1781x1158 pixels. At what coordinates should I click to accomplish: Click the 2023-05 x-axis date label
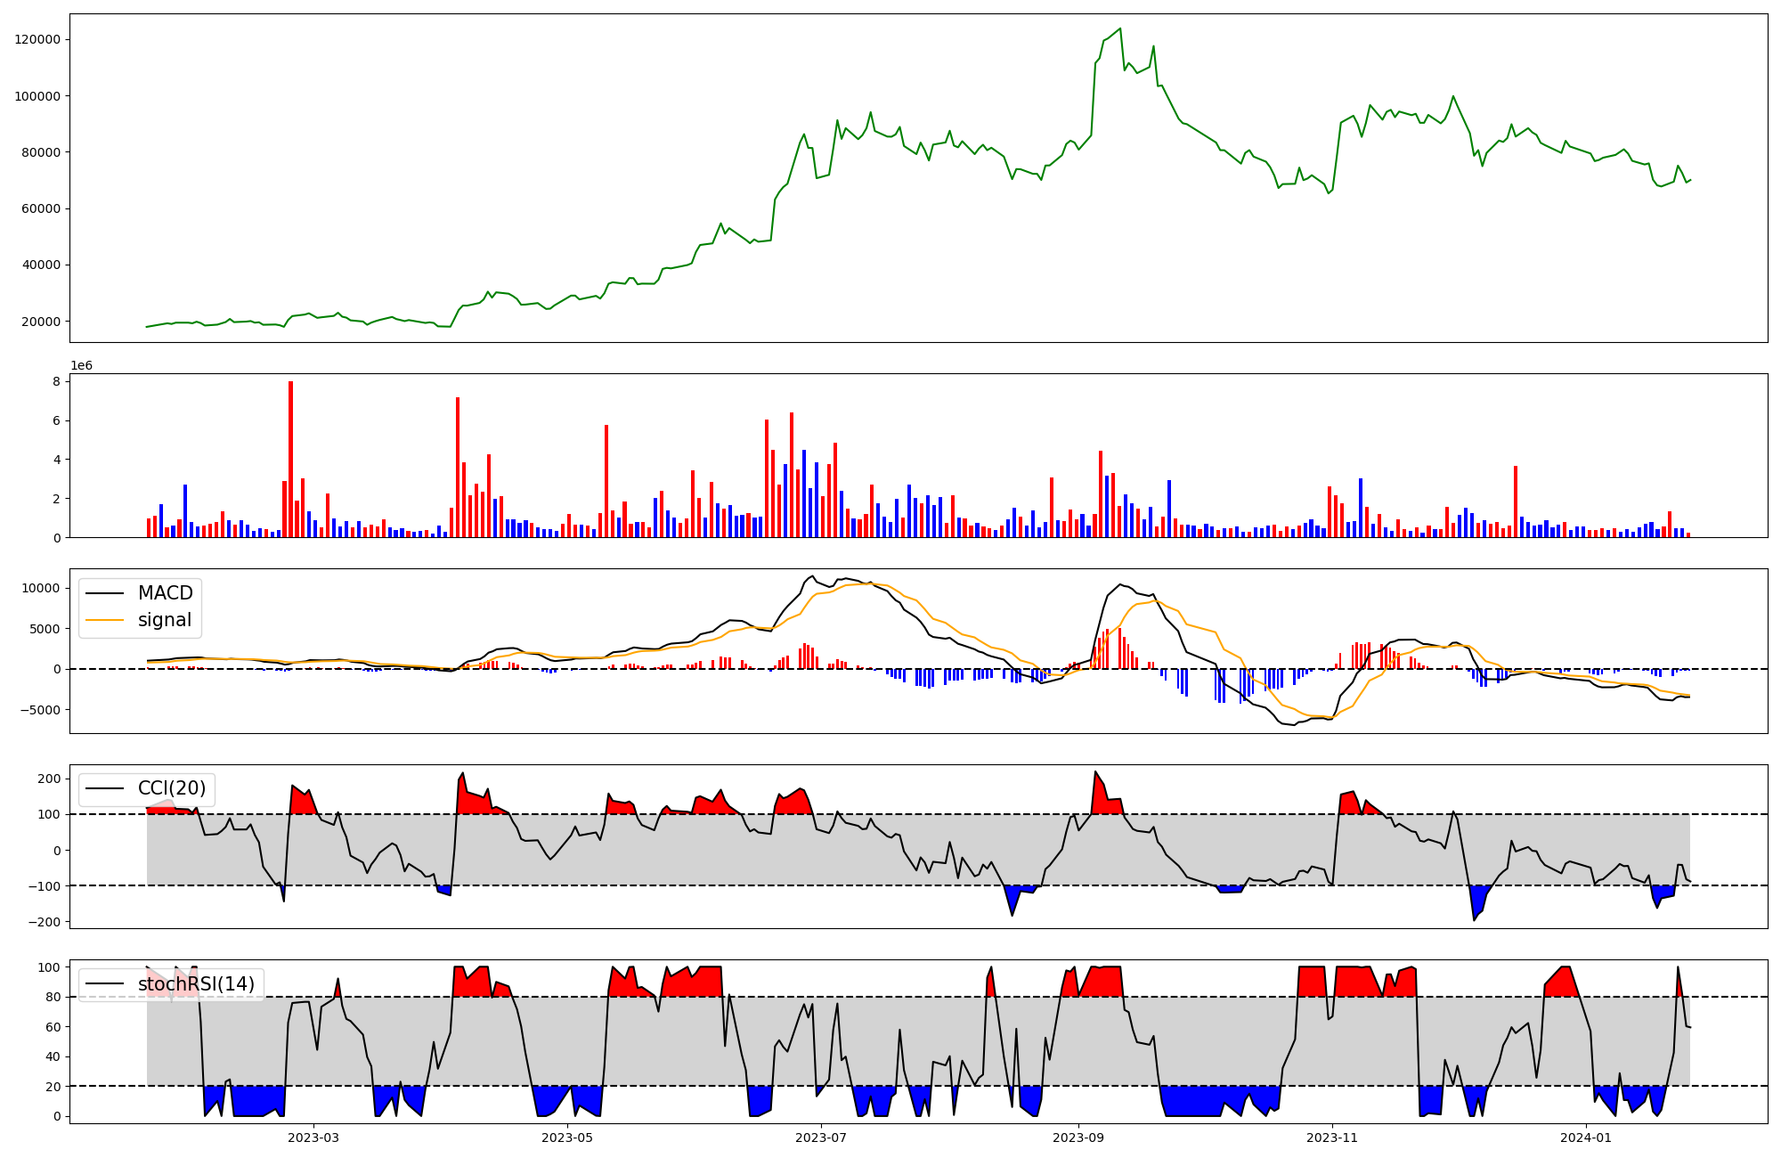point(567,1138)
